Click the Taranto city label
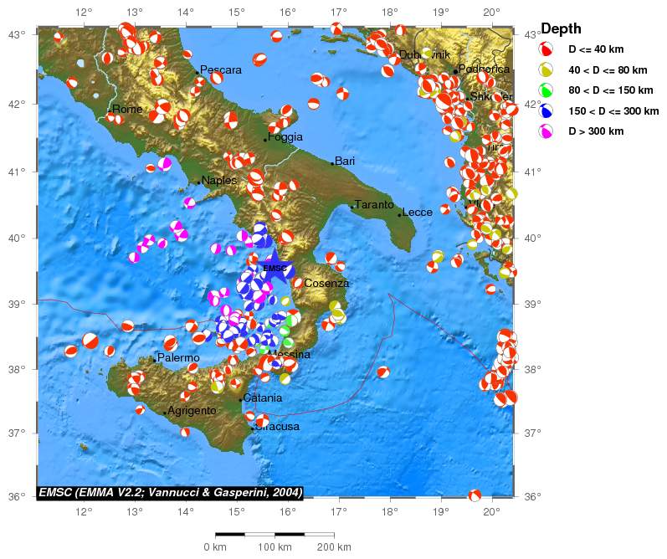This screenshot has width=667, height=559. (x=374, y=205)
